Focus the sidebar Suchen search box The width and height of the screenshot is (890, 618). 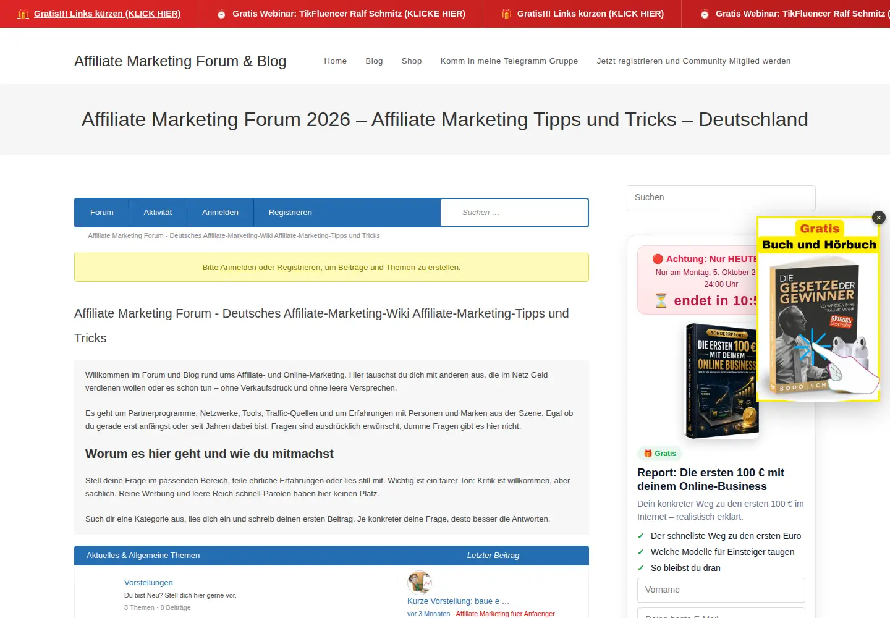pyautogui.click(x=721, y=198)
